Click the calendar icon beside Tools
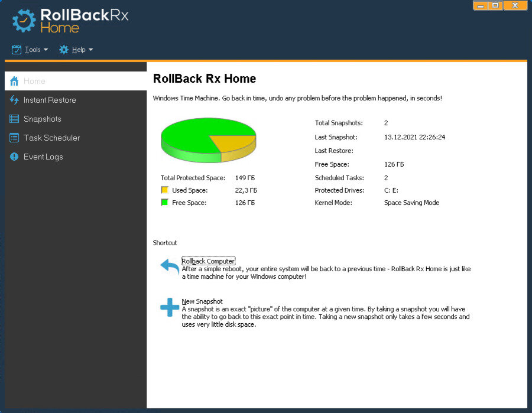Screen dimensions: 532x413 pyautogui.click(x=16, y=50)
